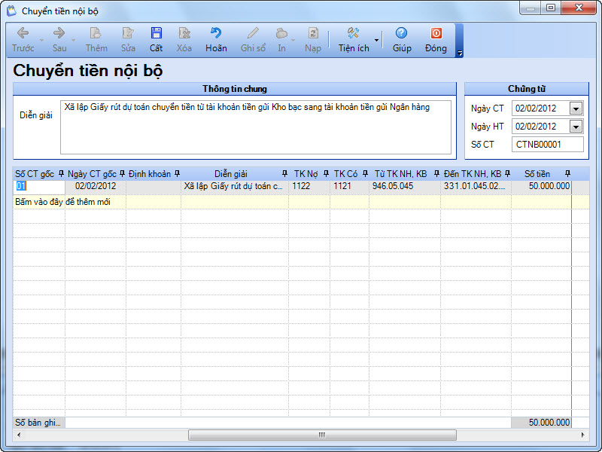
Task: Sort by Diễn giải column header
Action: click(231, 174)
